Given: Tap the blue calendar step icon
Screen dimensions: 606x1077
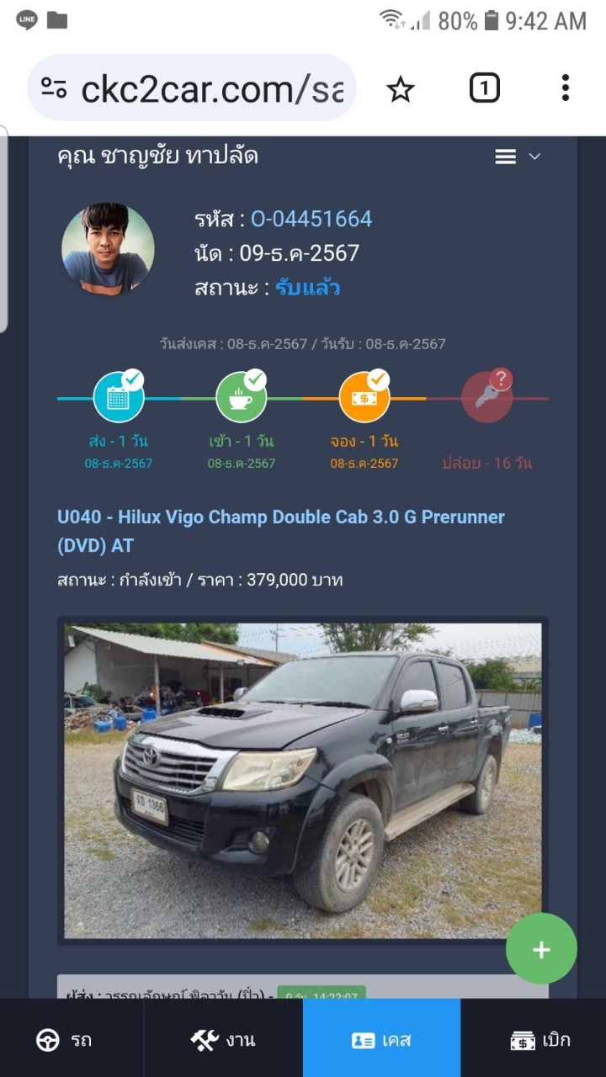Looking at the screenshot, I should (x=119, y=397).
